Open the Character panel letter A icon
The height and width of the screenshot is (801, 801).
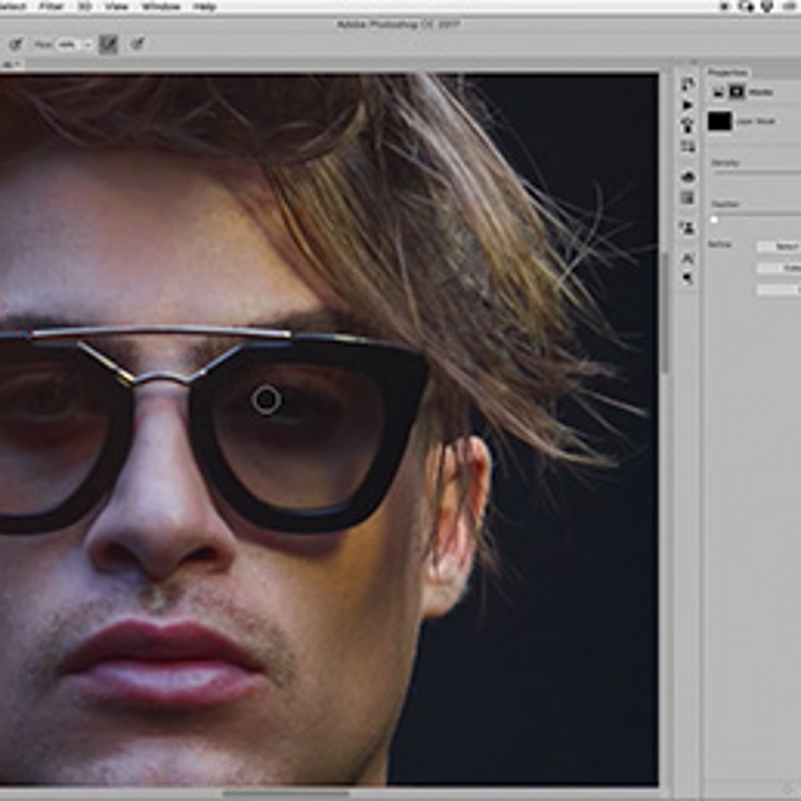tap(688, 258)
